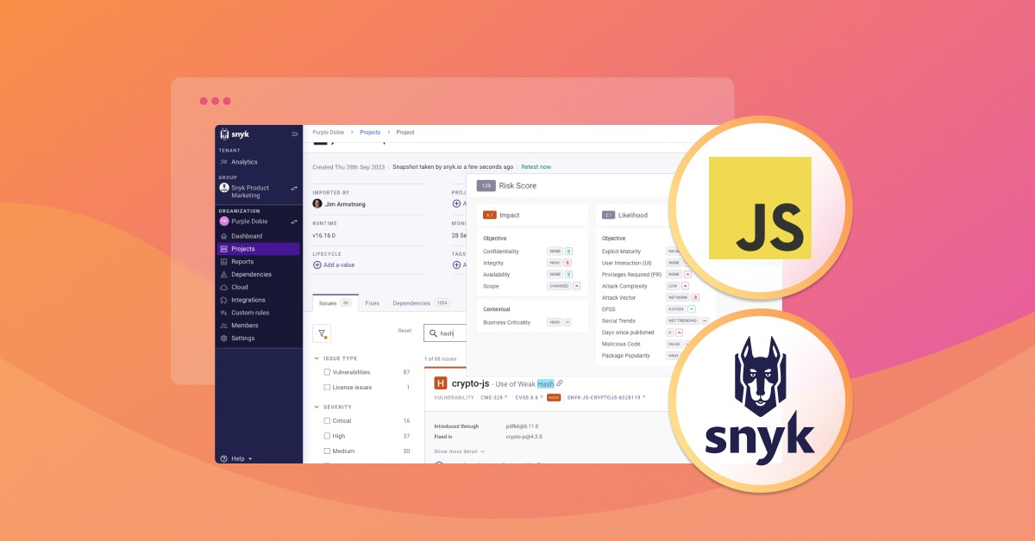Click the filter funnel icon
Screen dimensions: 1035x541
(322, 334)
